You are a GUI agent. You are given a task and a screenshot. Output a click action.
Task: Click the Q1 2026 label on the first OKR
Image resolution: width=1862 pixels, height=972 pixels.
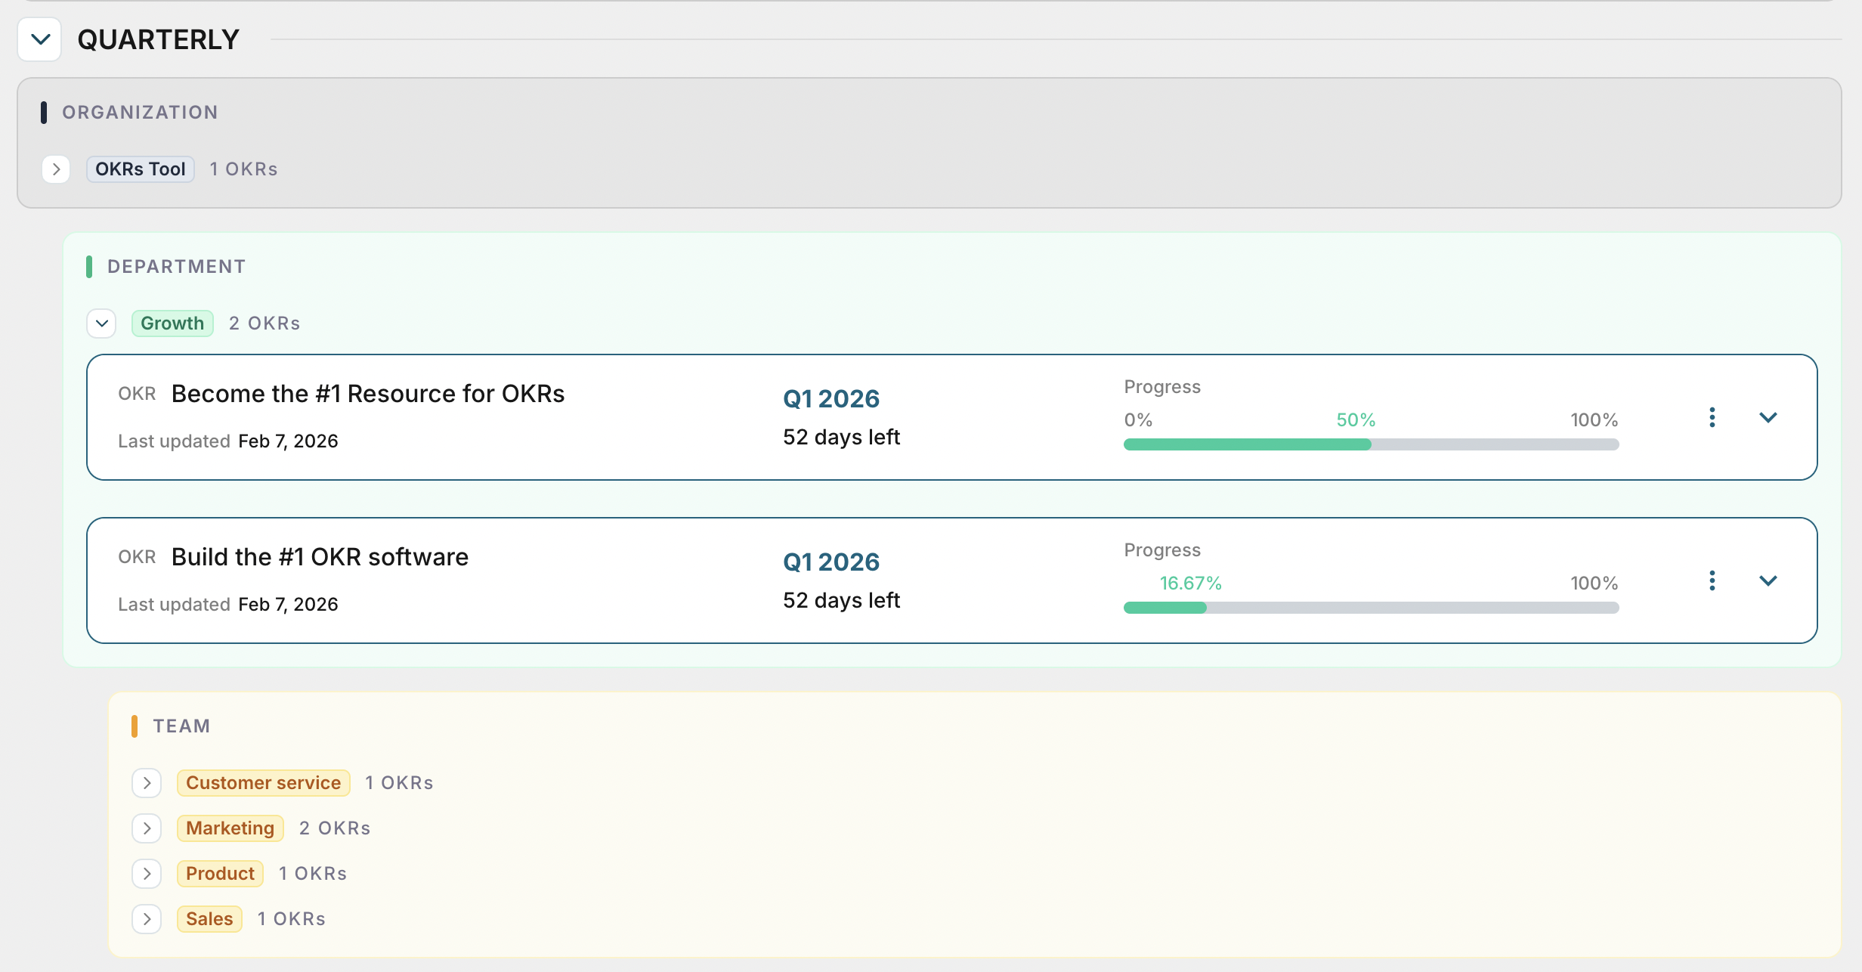(830, 398)
